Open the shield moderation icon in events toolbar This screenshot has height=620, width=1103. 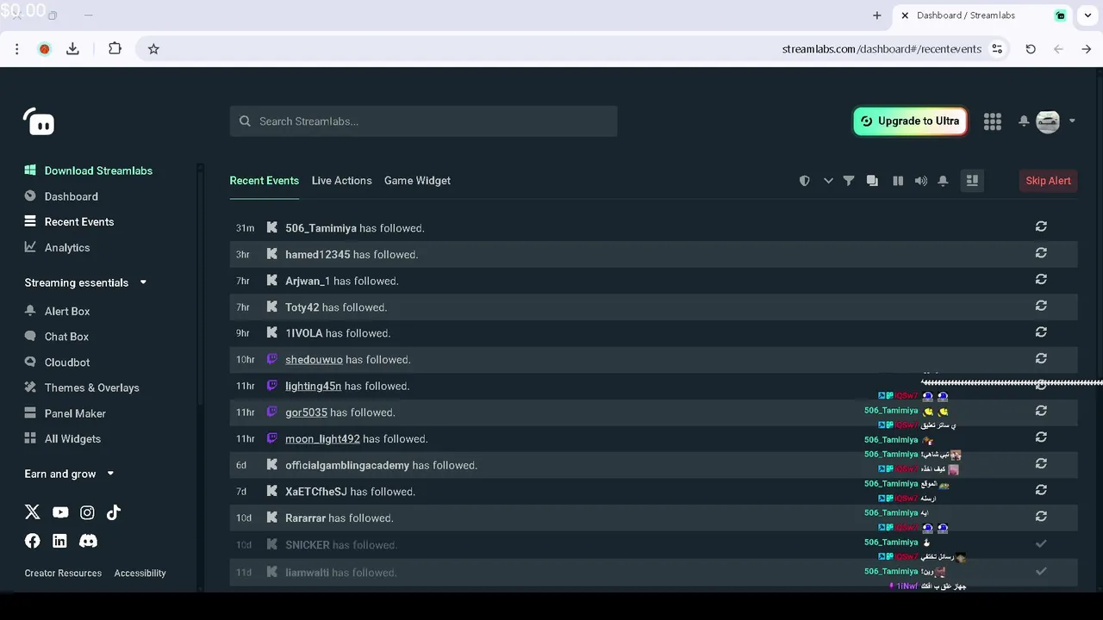[x=805, y=181]
